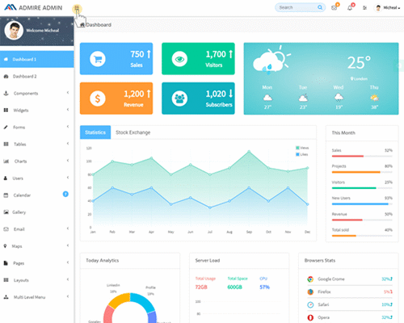
Task: Select the Statistics tab
Action: [x=95, y=132]
